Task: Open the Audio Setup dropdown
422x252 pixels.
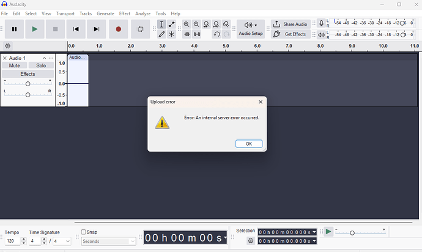Action: coord(251,29)
